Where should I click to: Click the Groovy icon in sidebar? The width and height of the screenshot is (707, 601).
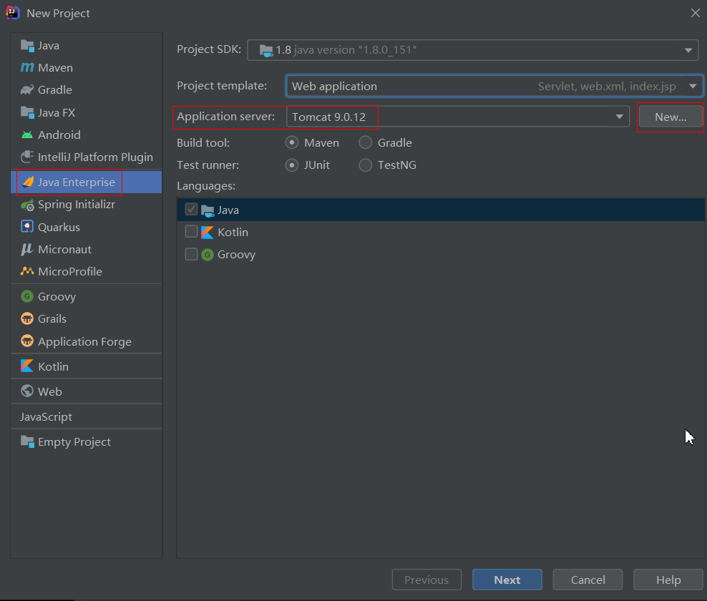[x=27, y=296]
